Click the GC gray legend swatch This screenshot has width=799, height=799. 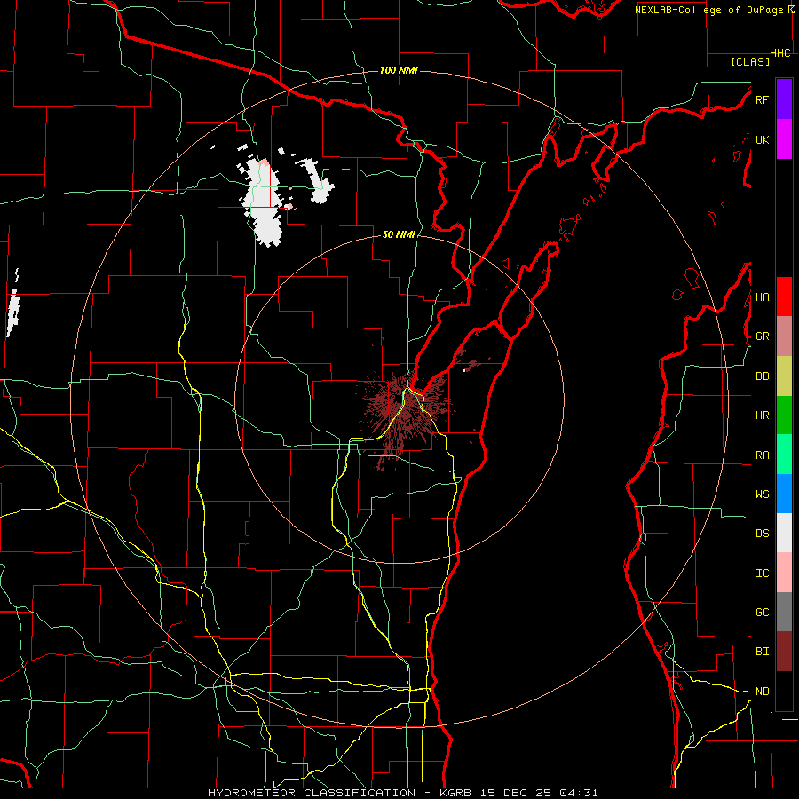click(784, 612)
